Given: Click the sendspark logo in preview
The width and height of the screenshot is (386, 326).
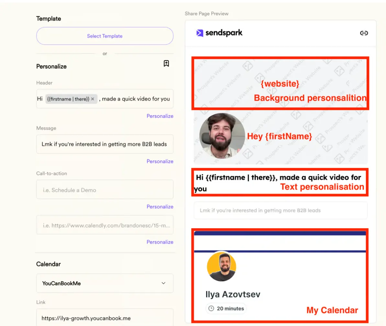Looking at the screenshot, I should click(219, 33).
